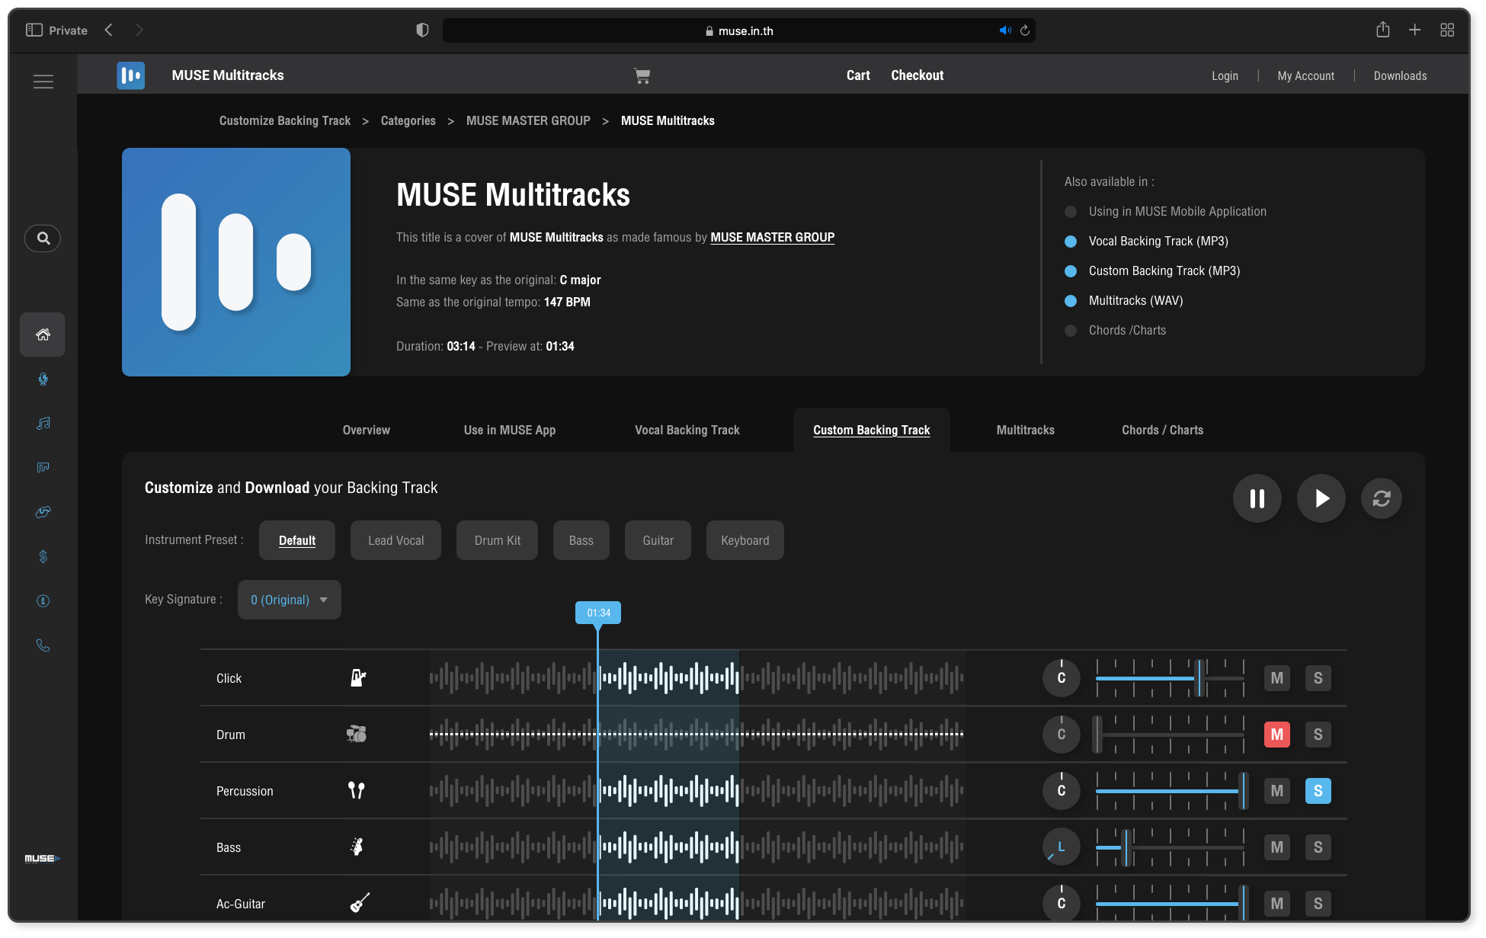This screenshot has width=1486, height=938.
Task: Open the Key Signature dropdown
Action: pyautogui.click(x=289, y=600)
